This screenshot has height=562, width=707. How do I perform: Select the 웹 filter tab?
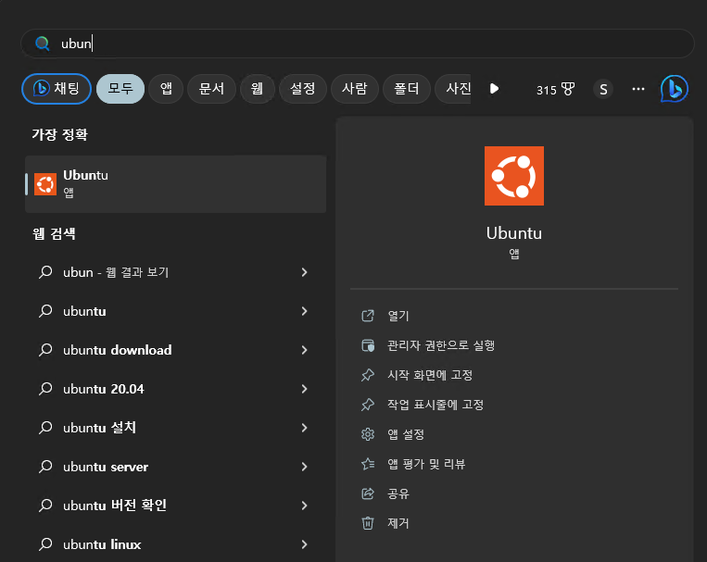(257, 89)
